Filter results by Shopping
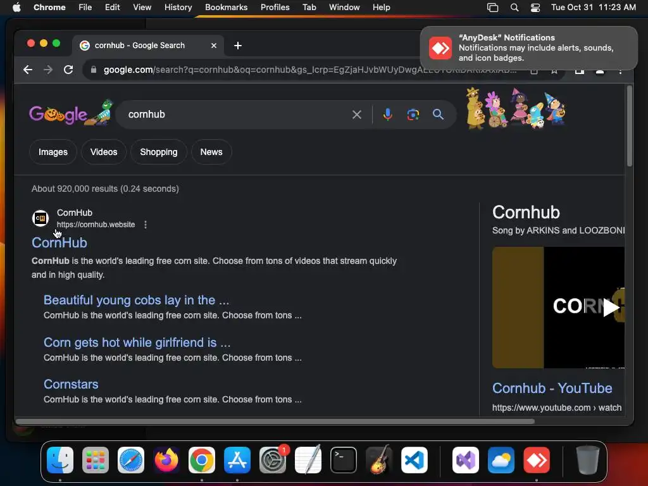Image resolution: width=648 pixels, height=486 pixels. pos(159,152)
